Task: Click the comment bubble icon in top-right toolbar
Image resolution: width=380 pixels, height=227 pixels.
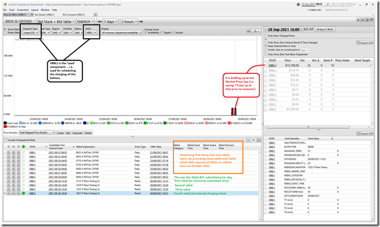Action: click(x=372, y=20)
